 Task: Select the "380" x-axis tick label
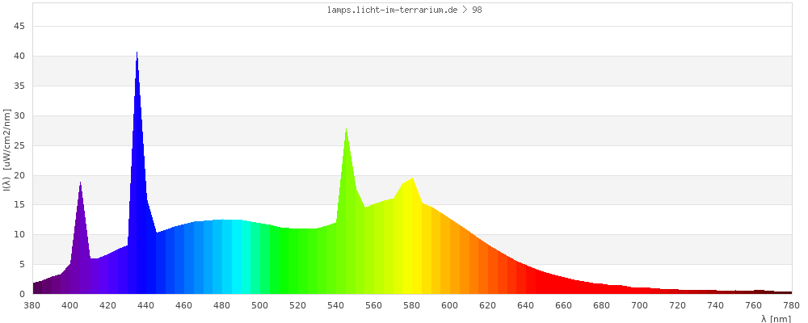pos(32,305)
